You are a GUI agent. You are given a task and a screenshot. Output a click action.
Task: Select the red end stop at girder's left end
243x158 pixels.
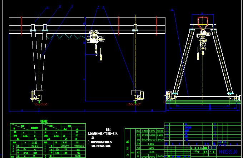click(x=21, y=26)
